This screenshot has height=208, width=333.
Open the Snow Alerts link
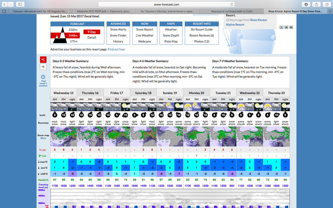(118, 29)
